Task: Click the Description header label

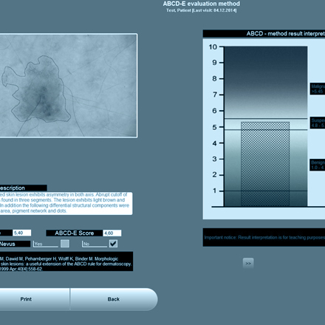Action: (x=23, y=188)
